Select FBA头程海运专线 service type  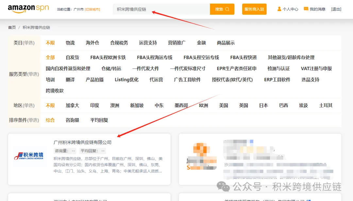click(x=155, y=57)
